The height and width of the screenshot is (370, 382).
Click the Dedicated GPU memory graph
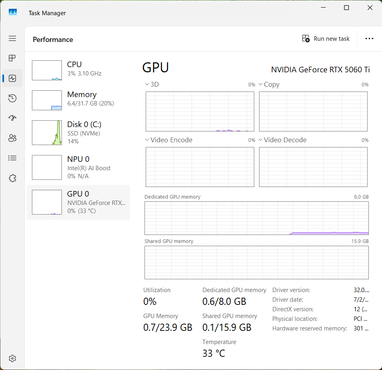click(x=257, y=218)
